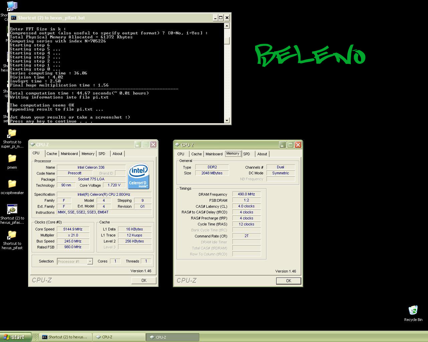Image resolution: width=428 pixels, height=342 pixels.
Task: Click the Intel Celeron D logo
Action: (x=138, y=176)
